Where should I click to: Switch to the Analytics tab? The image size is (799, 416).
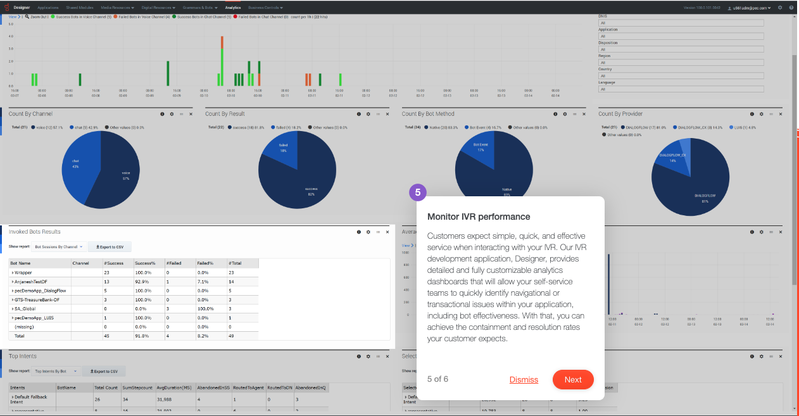(x=233, y=8)
